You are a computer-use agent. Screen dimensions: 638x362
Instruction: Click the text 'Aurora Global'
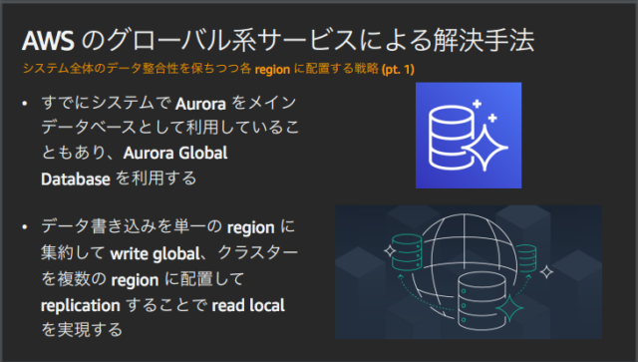coord(175,154)
